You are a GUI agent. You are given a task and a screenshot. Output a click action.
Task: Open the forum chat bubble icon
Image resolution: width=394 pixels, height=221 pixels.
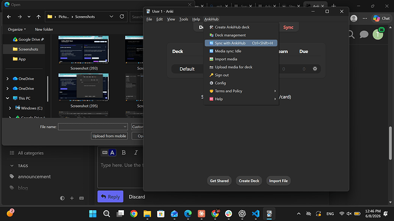[x=364, y=34]
